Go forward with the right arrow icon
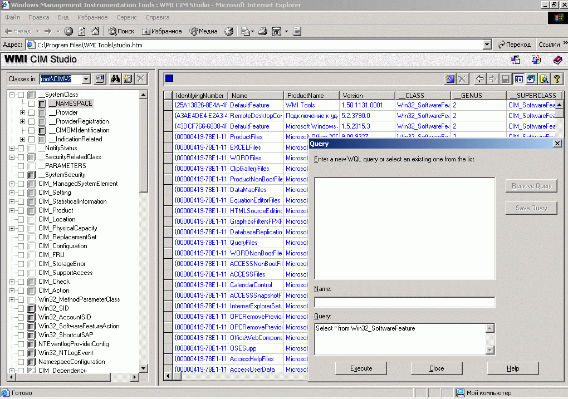This screenshot has height=399, width=568. (492, 79)
